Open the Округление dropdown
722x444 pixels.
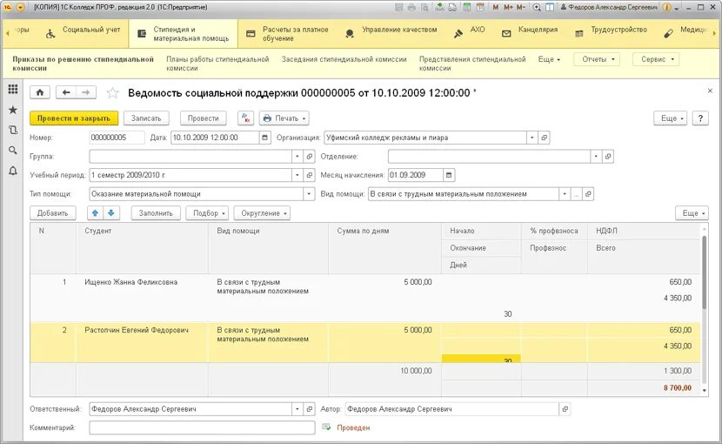pos(262,213)
